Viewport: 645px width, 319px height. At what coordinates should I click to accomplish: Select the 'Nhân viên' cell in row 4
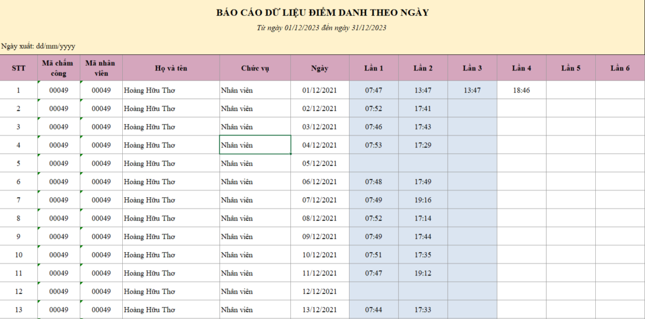point(254,145)
